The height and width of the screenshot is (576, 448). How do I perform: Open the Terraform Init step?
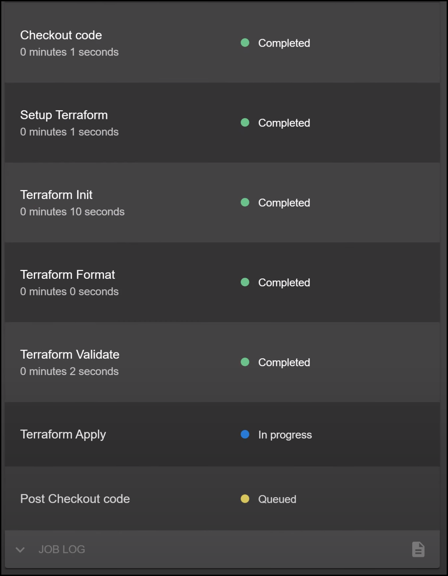[x=56, y=195]
